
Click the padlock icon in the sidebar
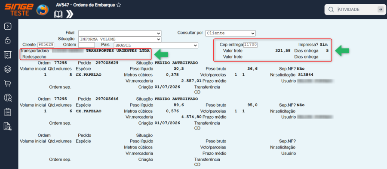pyautogui.click(x=8, y=40)
